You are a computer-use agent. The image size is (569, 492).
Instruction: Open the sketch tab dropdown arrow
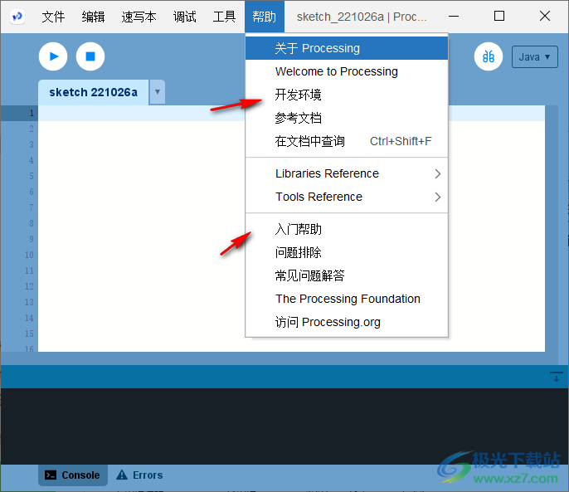pos(158,92)
